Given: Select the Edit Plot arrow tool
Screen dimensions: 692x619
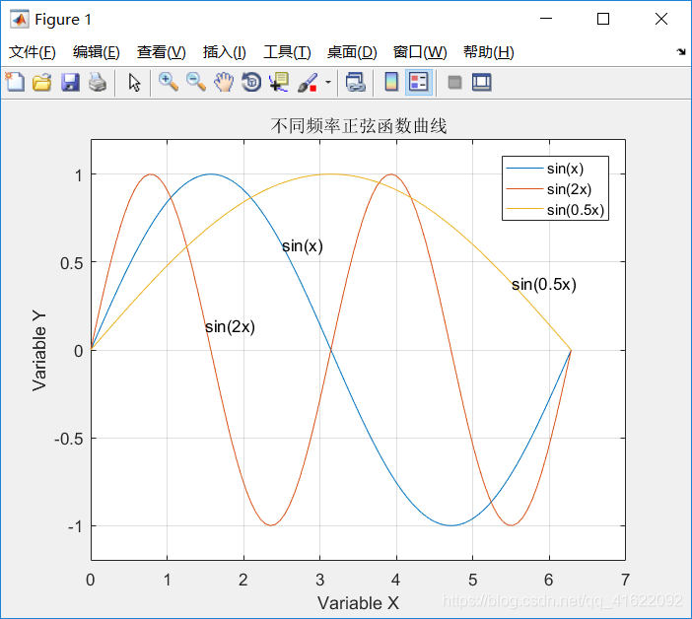Looking at the screenshot, I should click(x=134, y=83).
